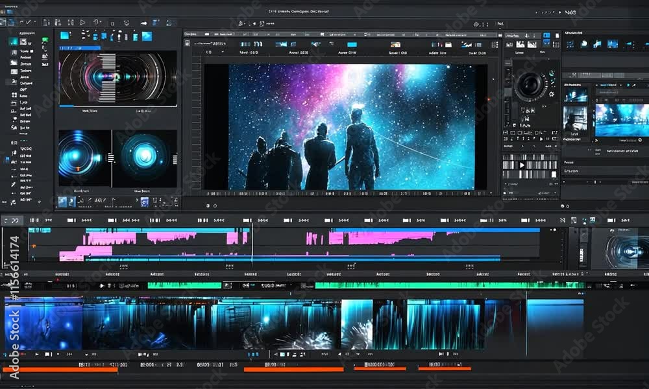
Task: Select the light-blue gradient clip ending the filmstrip
Action: pos(555,325)
